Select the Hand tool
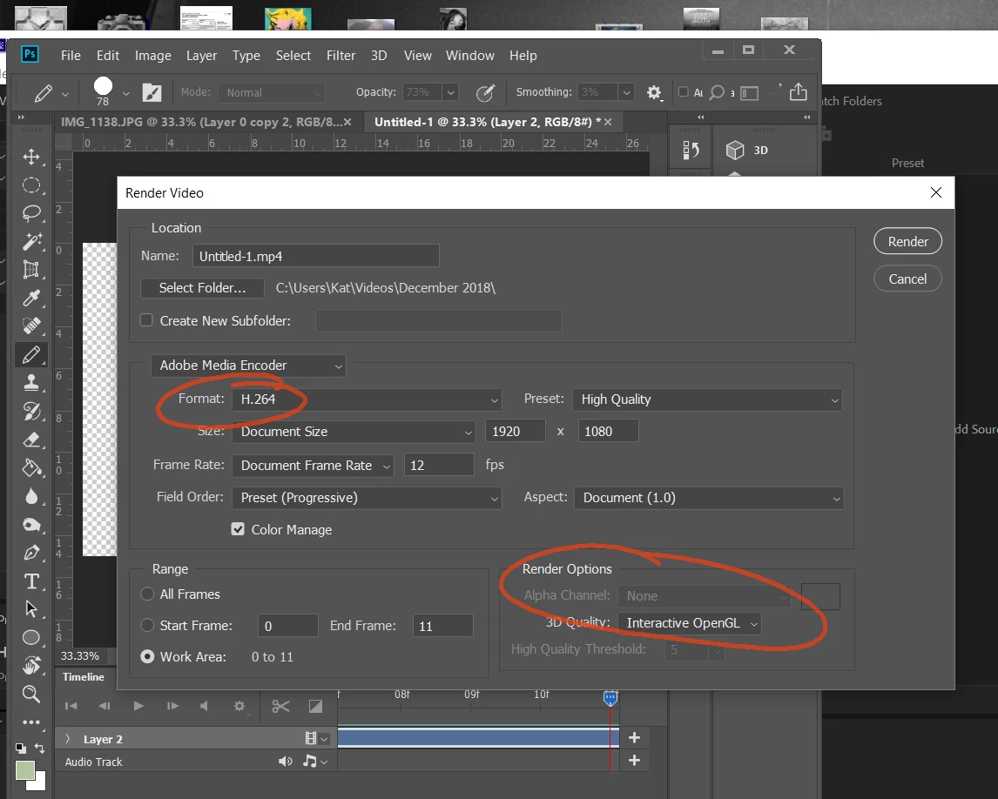 tap(31, 666)
